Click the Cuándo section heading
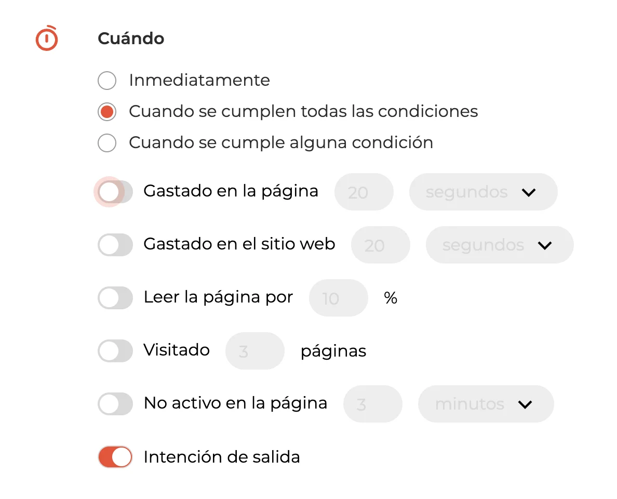This screenshot has height=499, width=617. [x=131, y=38]
